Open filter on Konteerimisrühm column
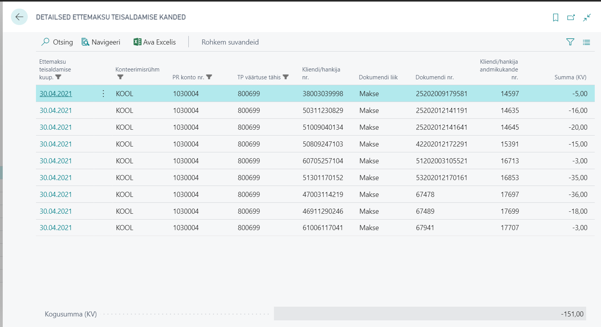Viewport: 601px width, 327px height. point(120,77)
